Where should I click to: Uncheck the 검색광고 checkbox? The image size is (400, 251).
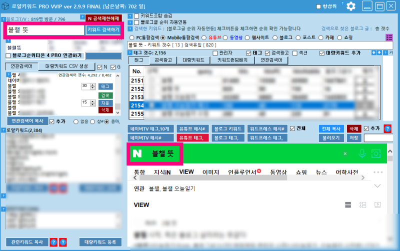(x=267, y=53)
